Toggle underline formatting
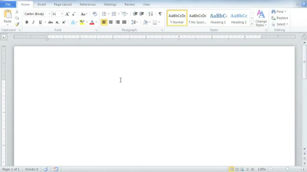The width and height of the screenshot is (307, 172). coord(40,22)
